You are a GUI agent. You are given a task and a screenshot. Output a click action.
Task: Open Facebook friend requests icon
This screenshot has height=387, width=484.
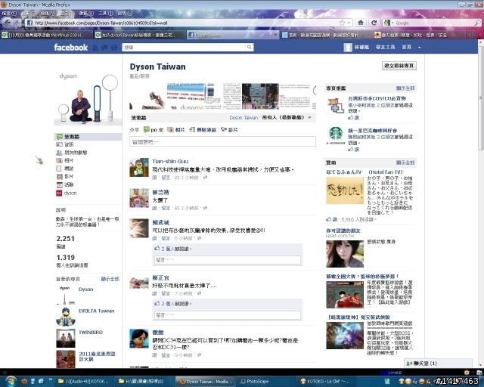(x=95, y=48)
